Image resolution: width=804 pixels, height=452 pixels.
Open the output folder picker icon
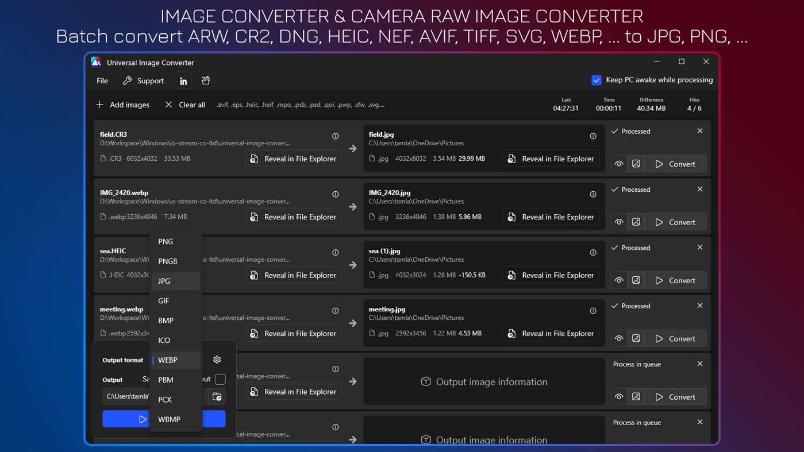pyautogui.click(x=217, y=396)
